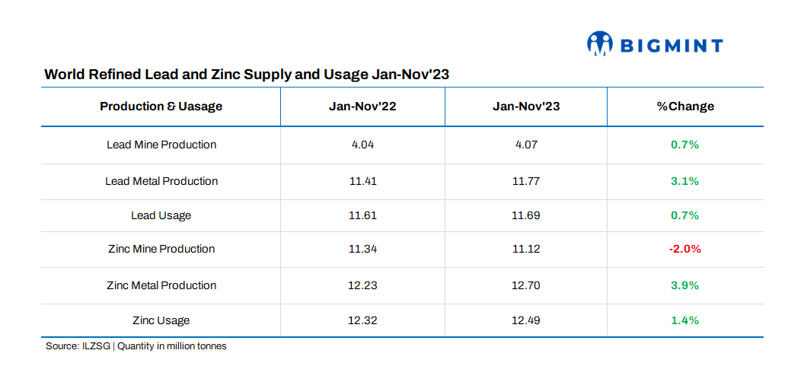Select the %Change column header
This screenshot has width=804, height=382.
tap(685, 107)
